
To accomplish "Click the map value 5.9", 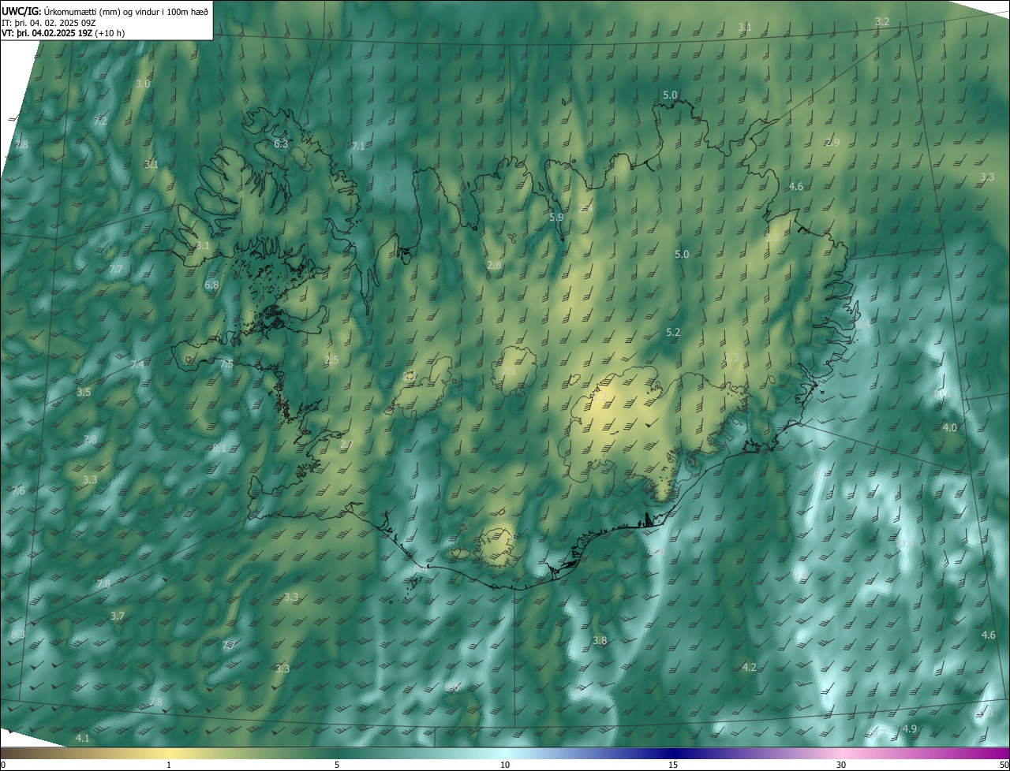I will (x=556, y=217).
